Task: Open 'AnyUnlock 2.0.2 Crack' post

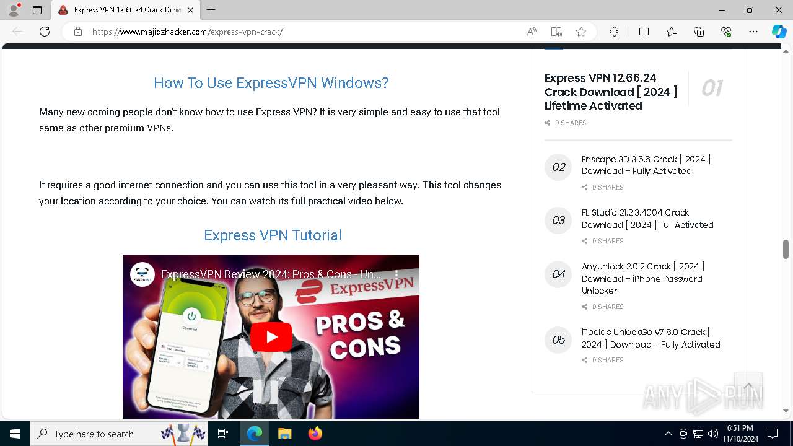Action: click(x=643, y=278)
